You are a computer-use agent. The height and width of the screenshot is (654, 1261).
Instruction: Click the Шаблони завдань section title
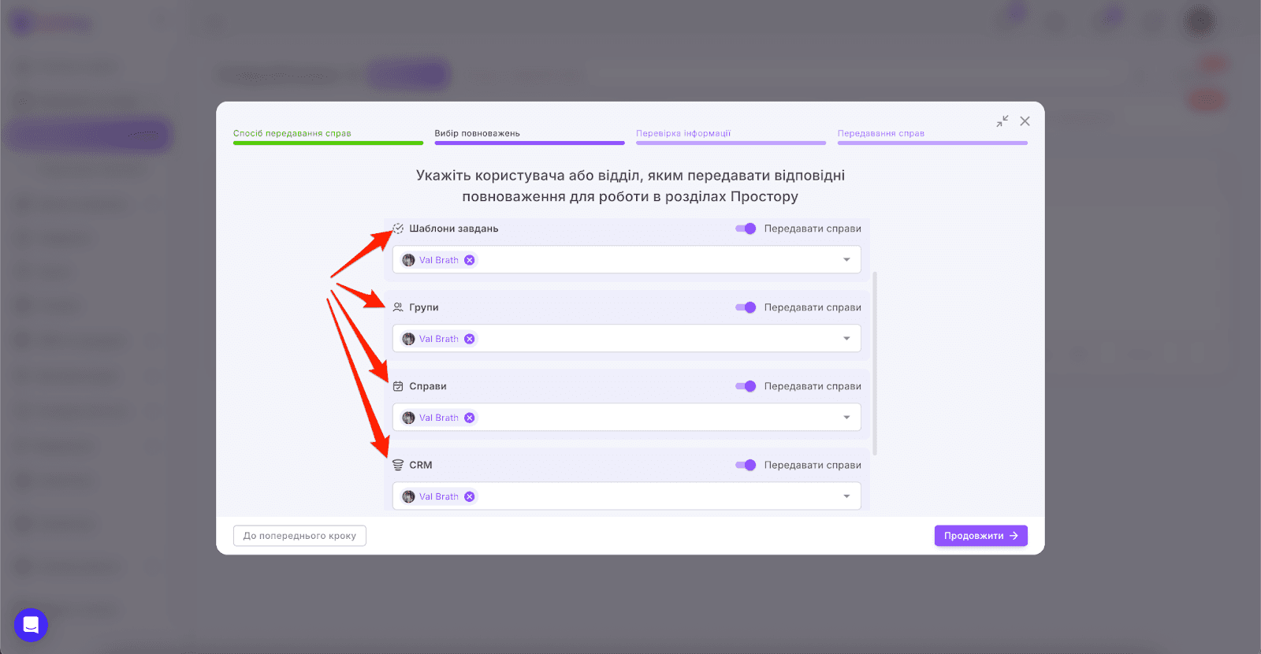(x=454, y=229)
